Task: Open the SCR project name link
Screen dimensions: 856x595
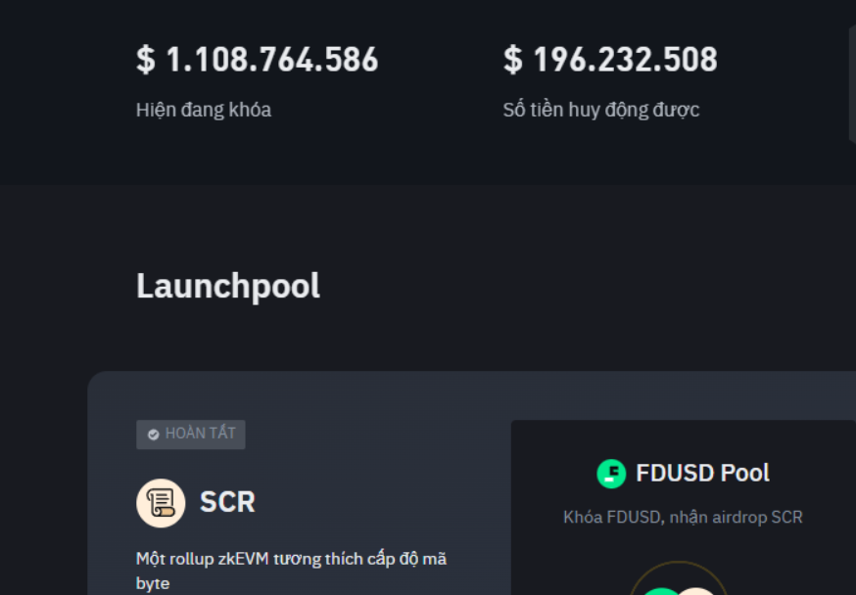Action: (x=227, y=502)
